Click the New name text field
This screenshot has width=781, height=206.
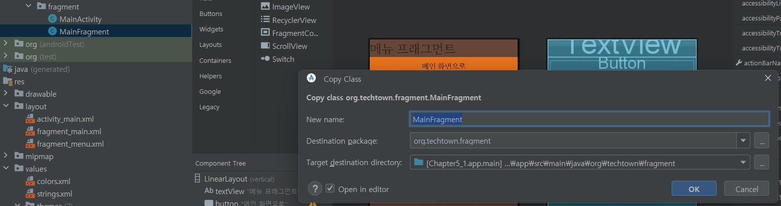[589, 119]
